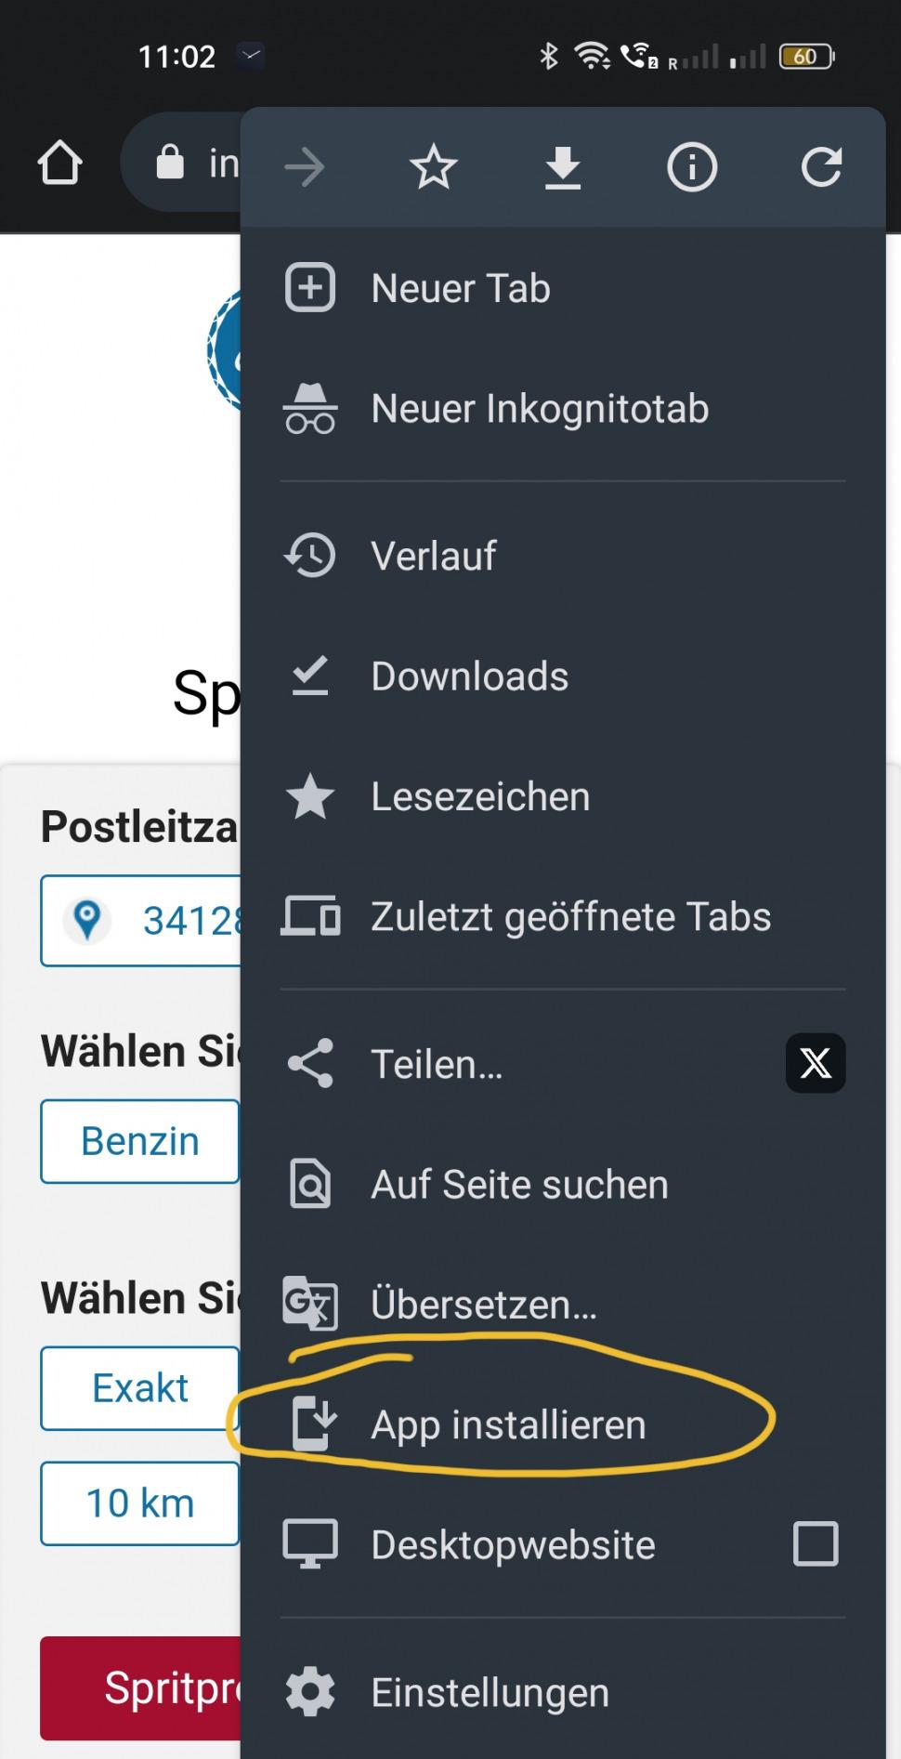Select the Benzin fuel button

click(x=140, y=1141)
